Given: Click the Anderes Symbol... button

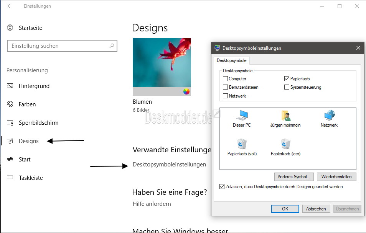Looking at the screenshot, I should 294,177.
